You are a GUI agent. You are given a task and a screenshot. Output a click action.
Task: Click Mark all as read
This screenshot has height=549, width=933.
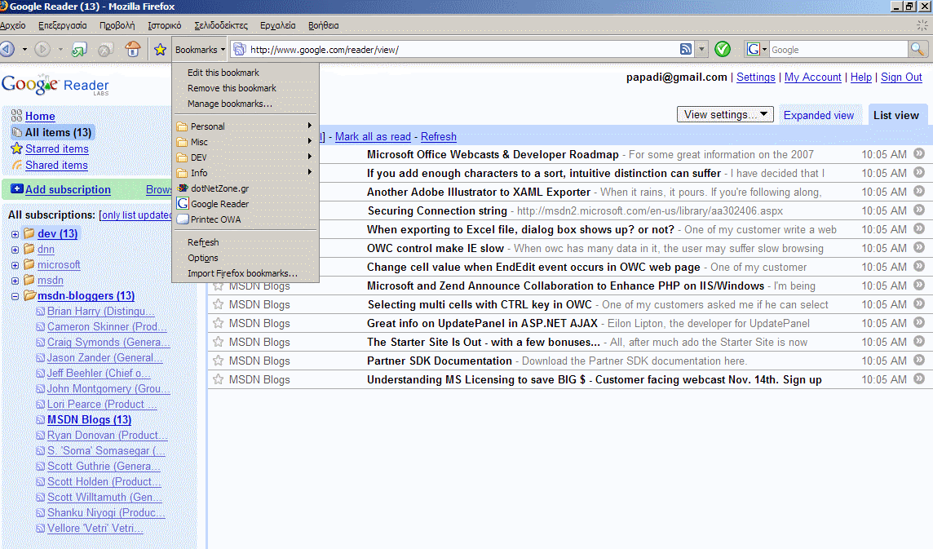point(373,136)
